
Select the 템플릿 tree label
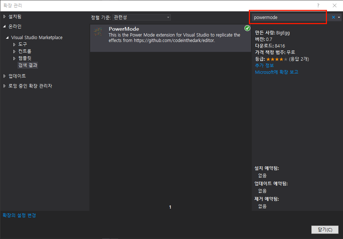[x=25, y=58]
